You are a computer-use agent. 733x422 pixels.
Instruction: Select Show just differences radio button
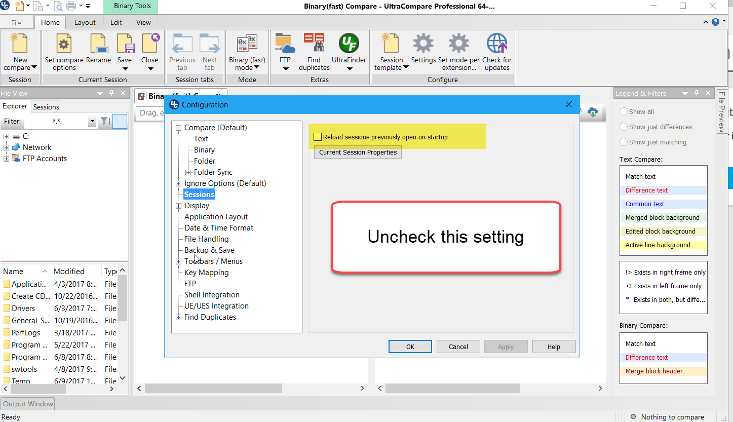pos(624,127)
